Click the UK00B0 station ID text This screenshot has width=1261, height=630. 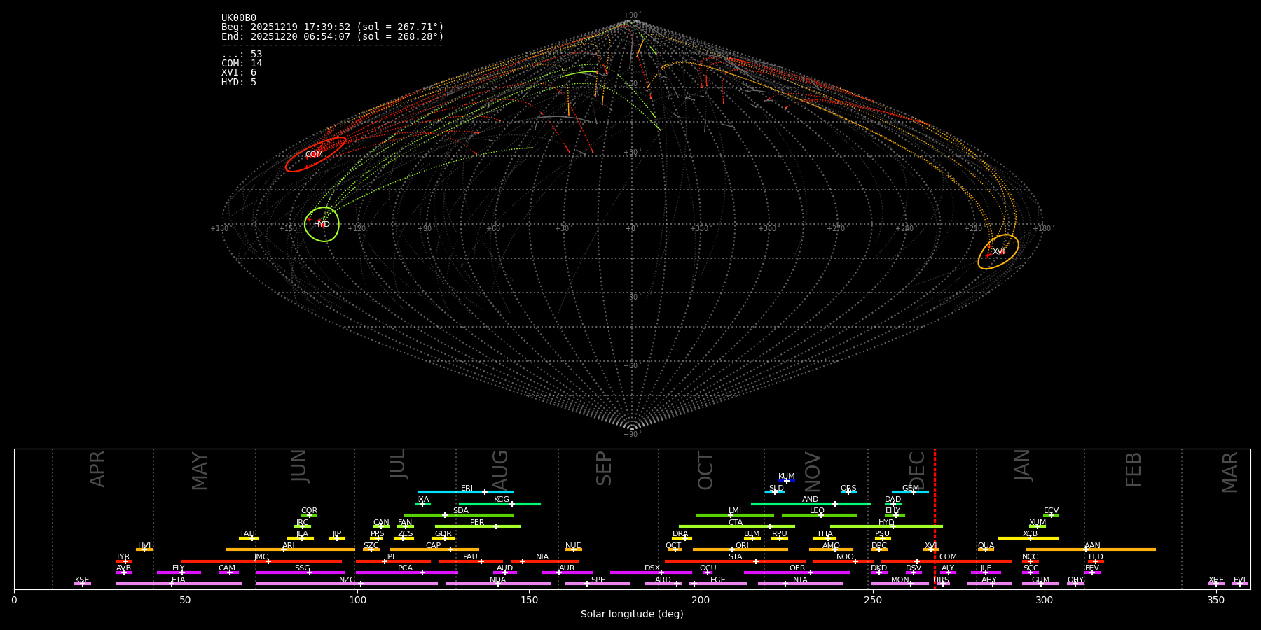click(x=239, y=18)
